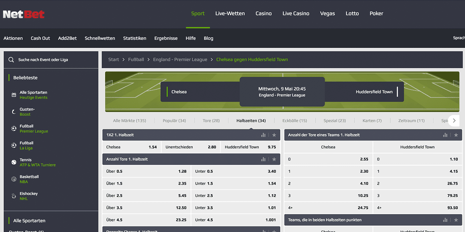Click the football icon next to La Liga
465x232 pixels.
click(14, 145)
